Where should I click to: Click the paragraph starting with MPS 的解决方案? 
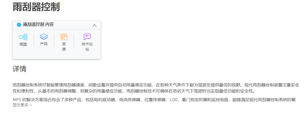click(154, 100)
